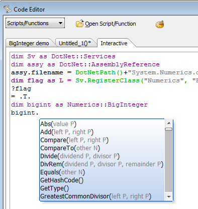This screenshot has width=198, height=209.
Task: Select Equals(other N) in autocomplete
Action: [x=102, y=172]
